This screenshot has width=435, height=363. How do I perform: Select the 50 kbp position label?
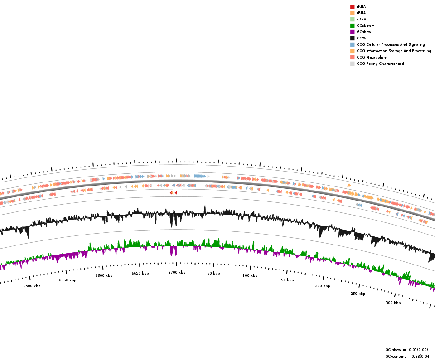click(x=213, y=273)
